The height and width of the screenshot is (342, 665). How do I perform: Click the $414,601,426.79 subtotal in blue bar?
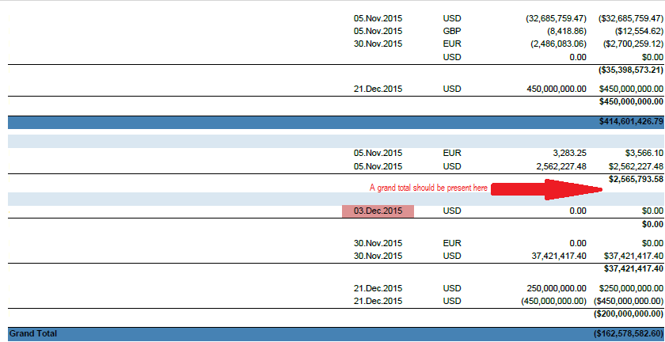pyautogui.click(x=631, y=122)
